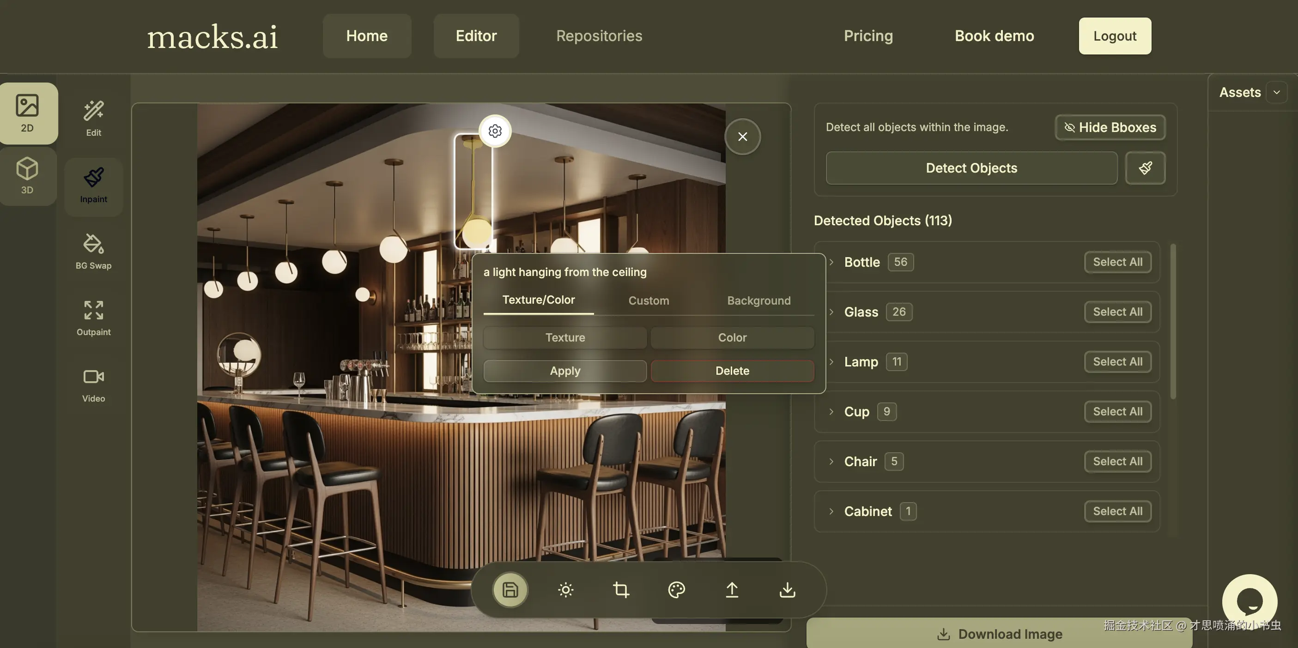Select the Inpaint brush tool
This screenshot has height=648, width=1298.
(x=93, y=185)
